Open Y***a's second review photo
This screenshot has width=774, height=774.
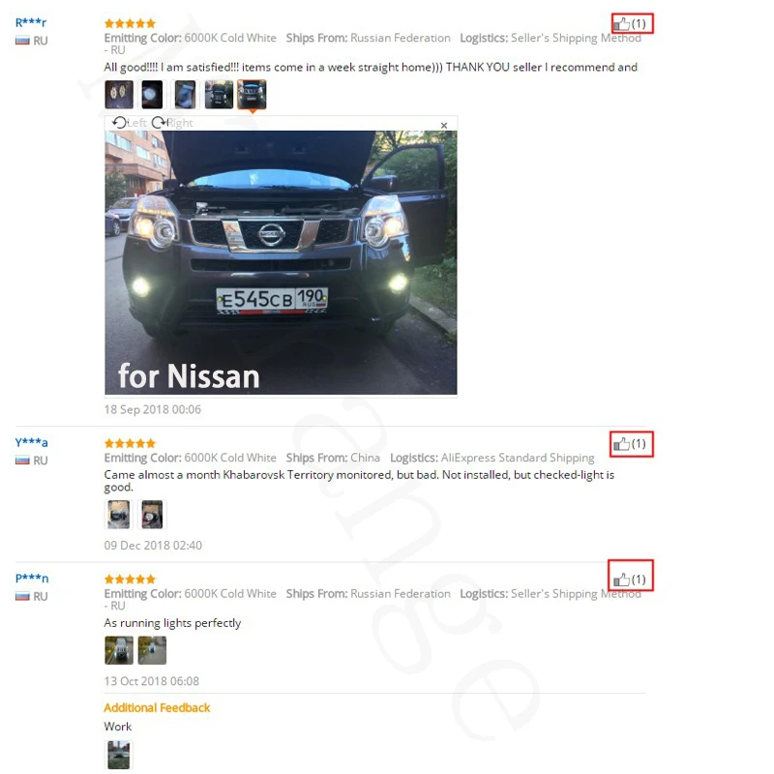[x=152, y=515]
